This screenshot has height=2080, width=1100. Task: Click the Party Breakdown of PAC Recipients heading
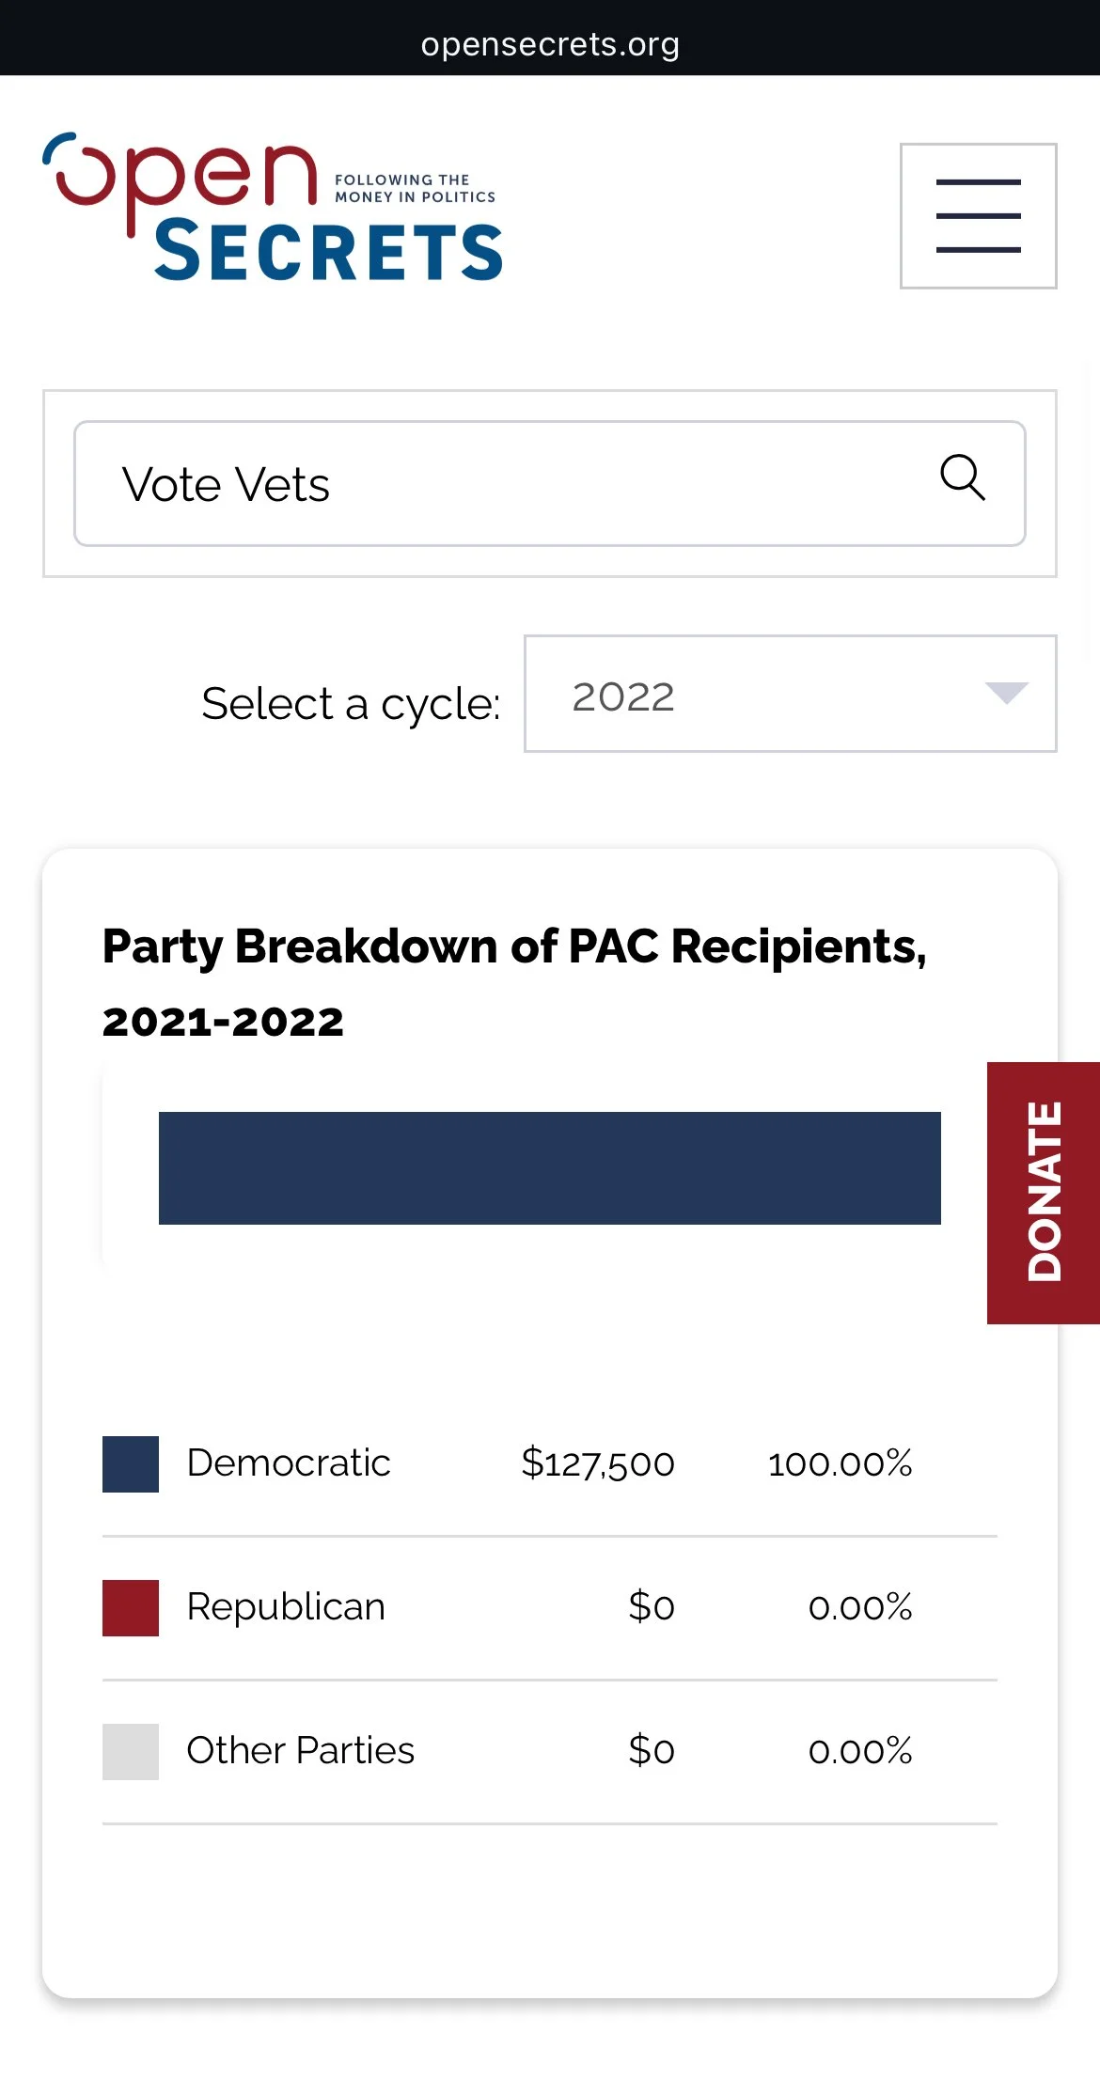pyautogui.click(x=514, y=983)
